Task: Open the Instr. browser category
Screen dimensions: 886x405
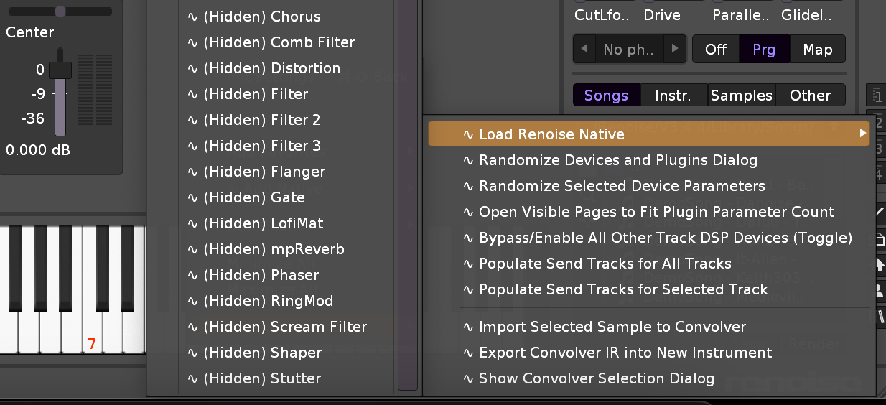Action: 673,96
